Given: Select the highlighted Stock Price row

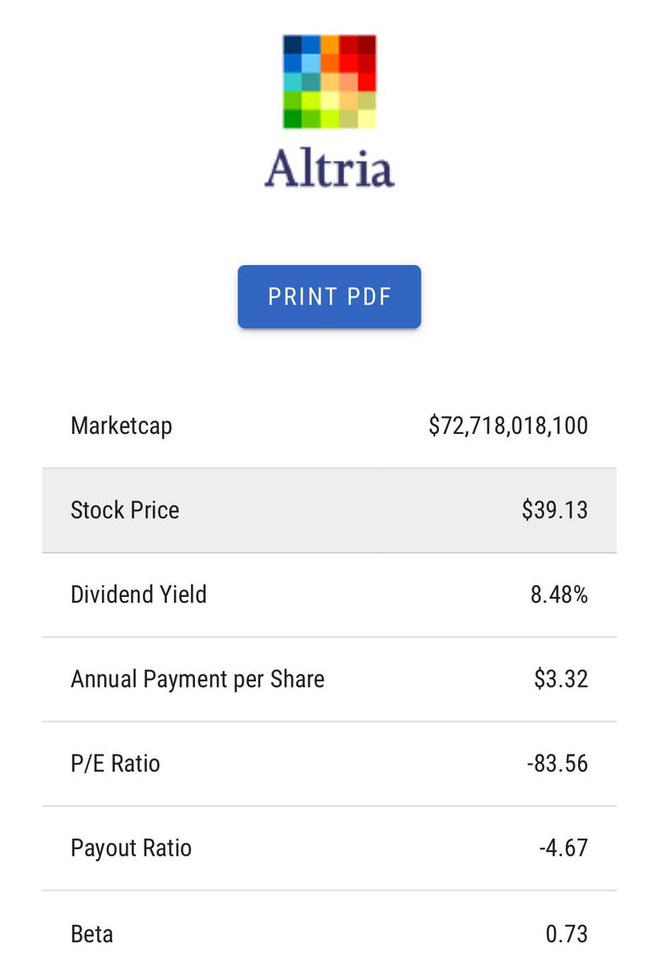Looking at the screenshot, I should pos(329,510).
